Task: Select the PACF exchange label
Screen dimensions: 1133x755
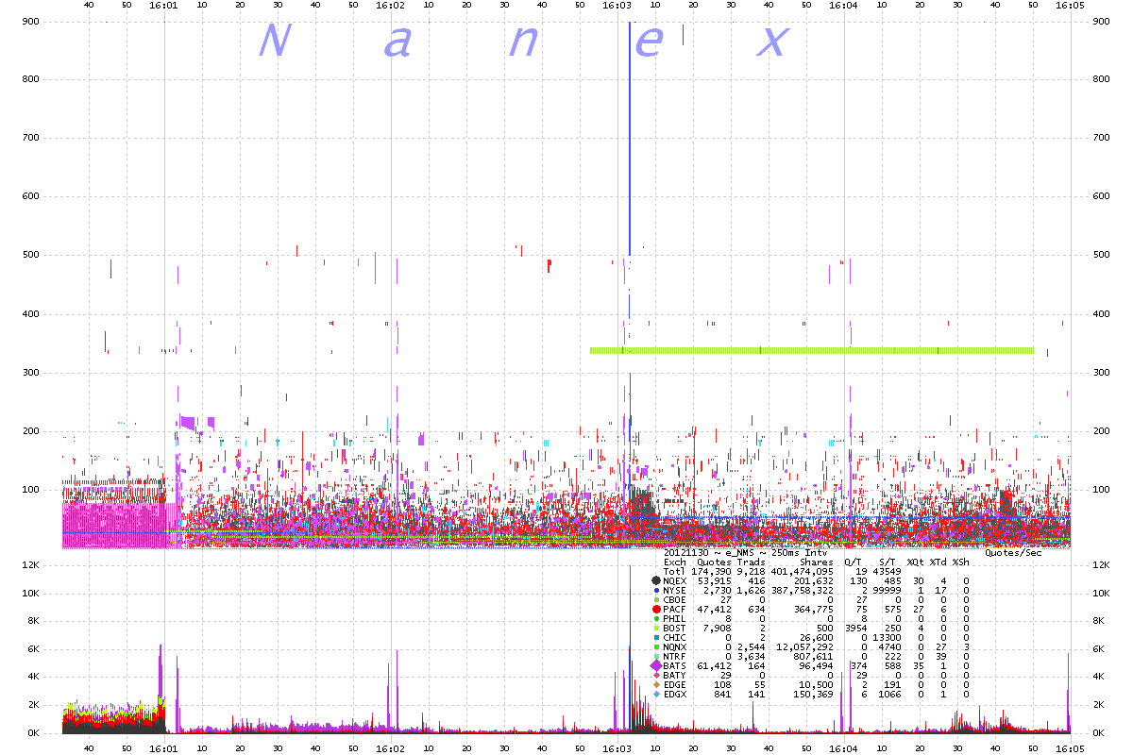Action: coord(675,610)
